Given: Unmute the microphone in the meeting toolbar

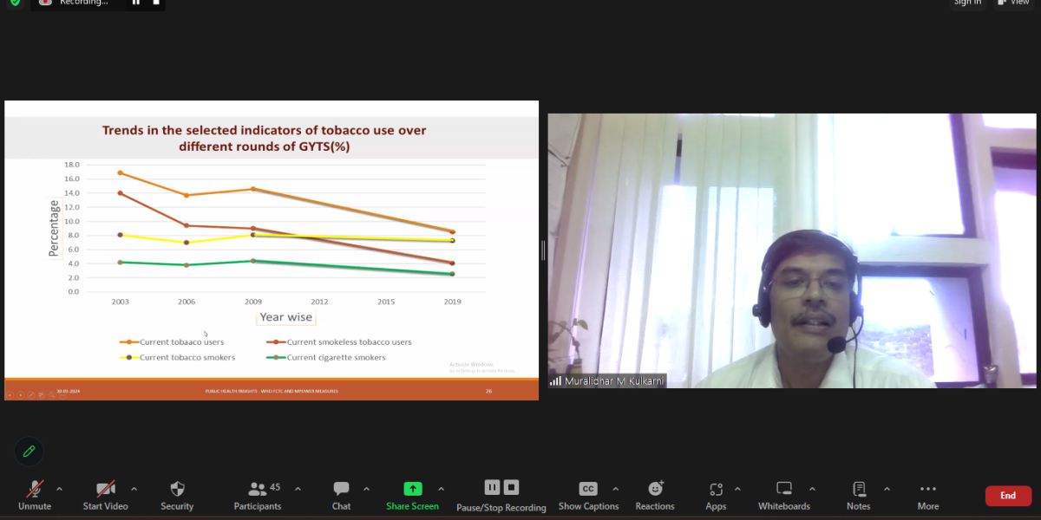Looking at the screenshot, I should [35, 496].
